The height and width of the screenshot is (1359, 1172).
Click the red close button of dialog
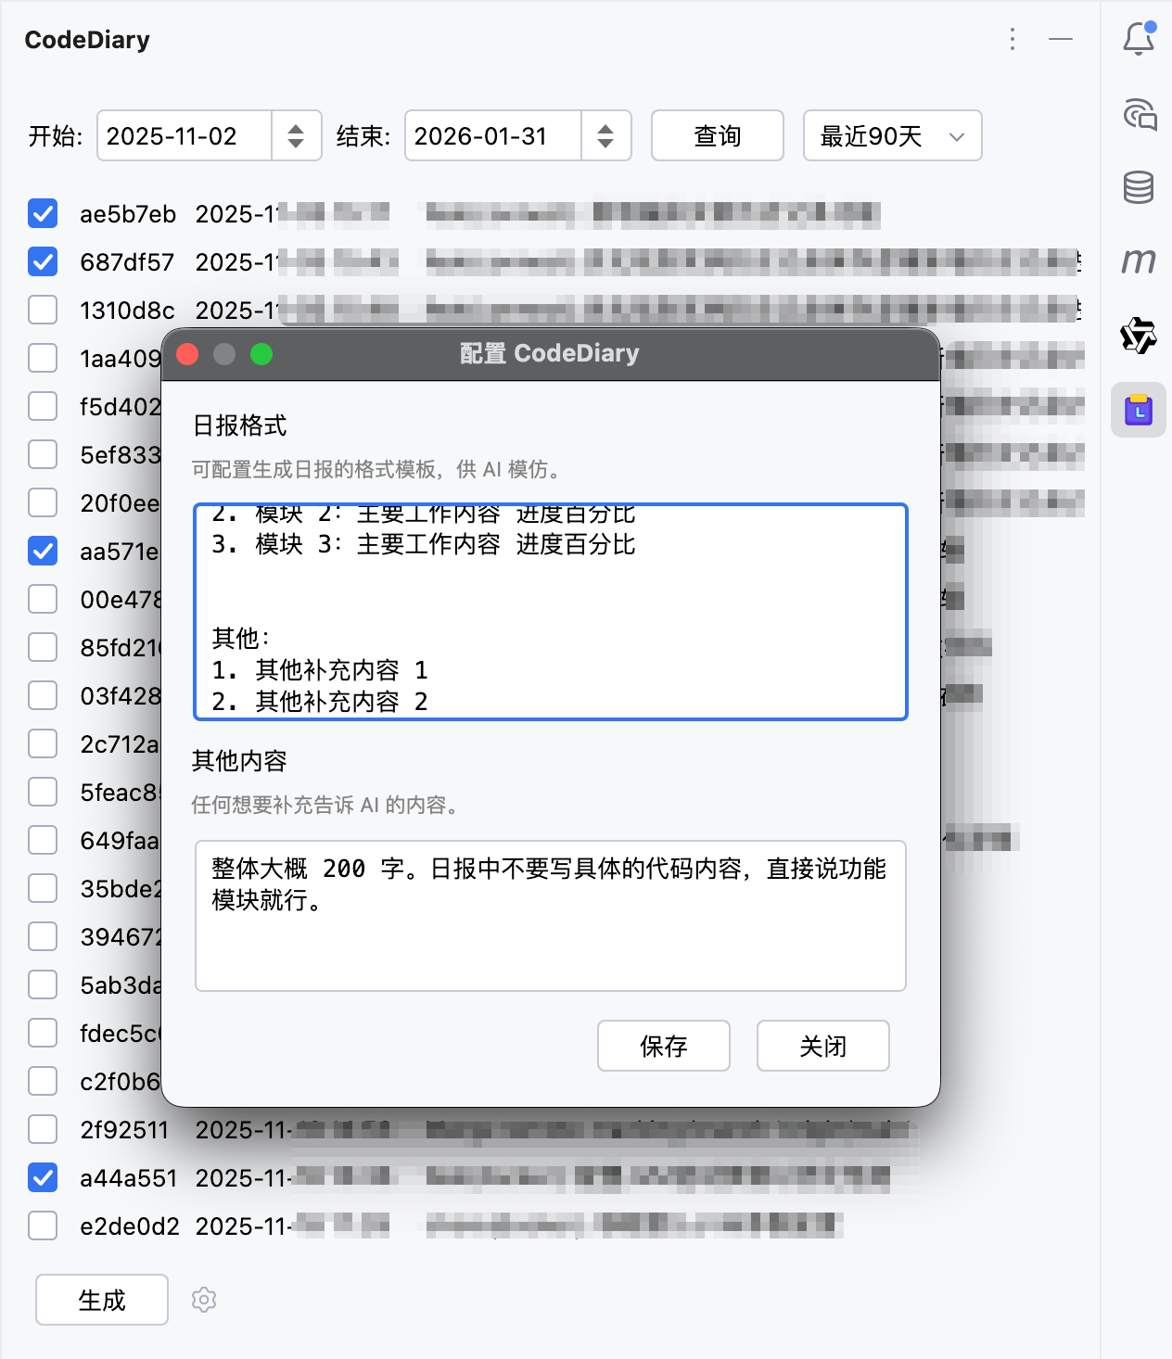coord(187,354)
